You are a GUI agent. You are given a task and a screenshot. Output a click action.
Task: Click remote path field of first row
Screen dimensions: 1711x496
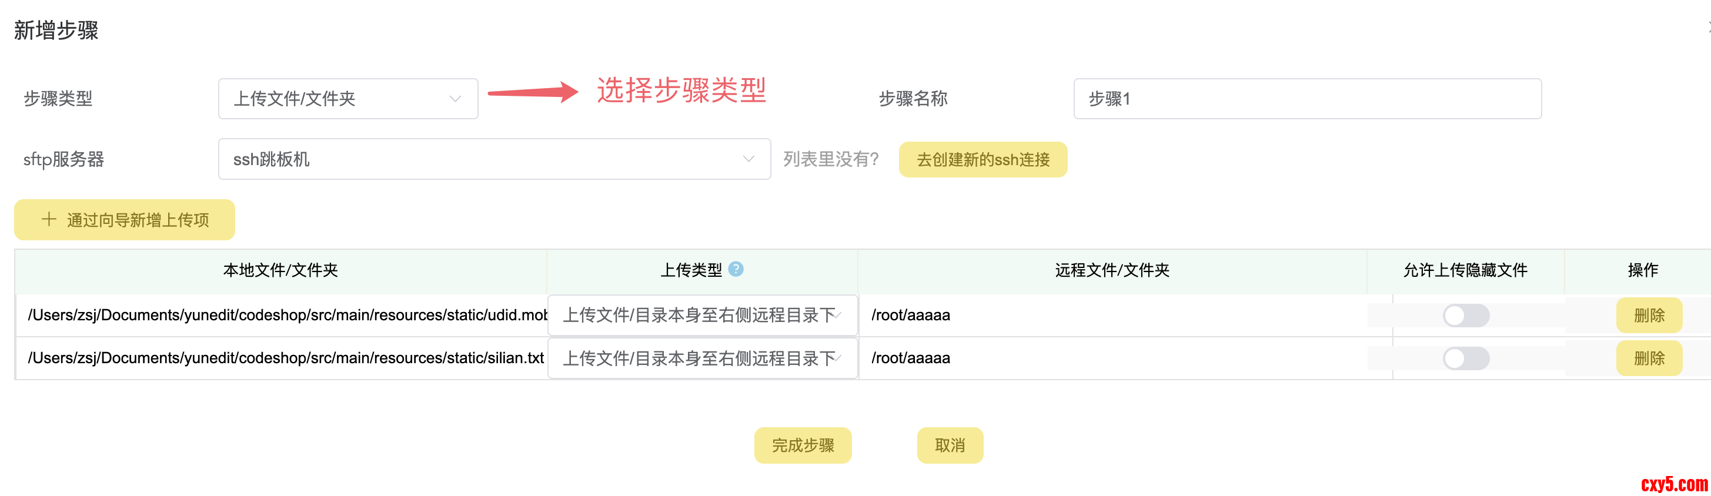[x=1112, y=316]
